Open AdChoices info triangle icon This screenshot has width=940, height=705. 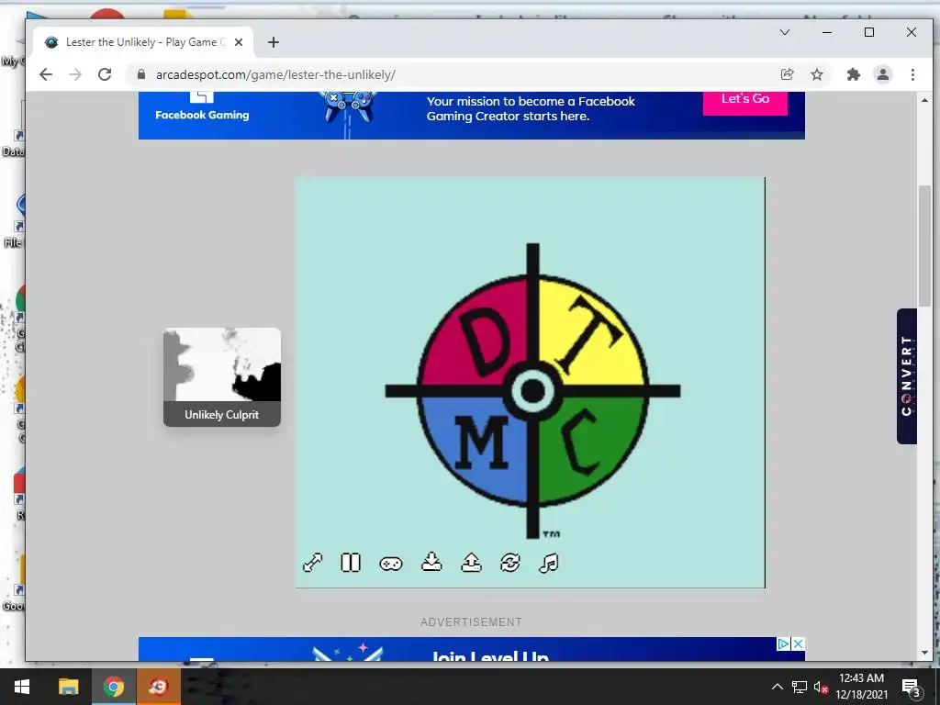[x=784, y=643]
